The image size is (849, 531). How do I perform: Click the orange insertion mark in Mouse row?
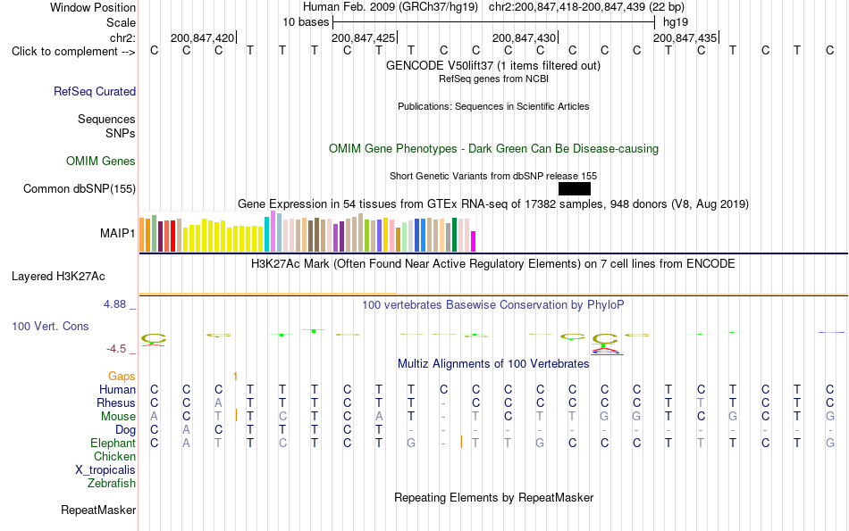click(237, 415)
